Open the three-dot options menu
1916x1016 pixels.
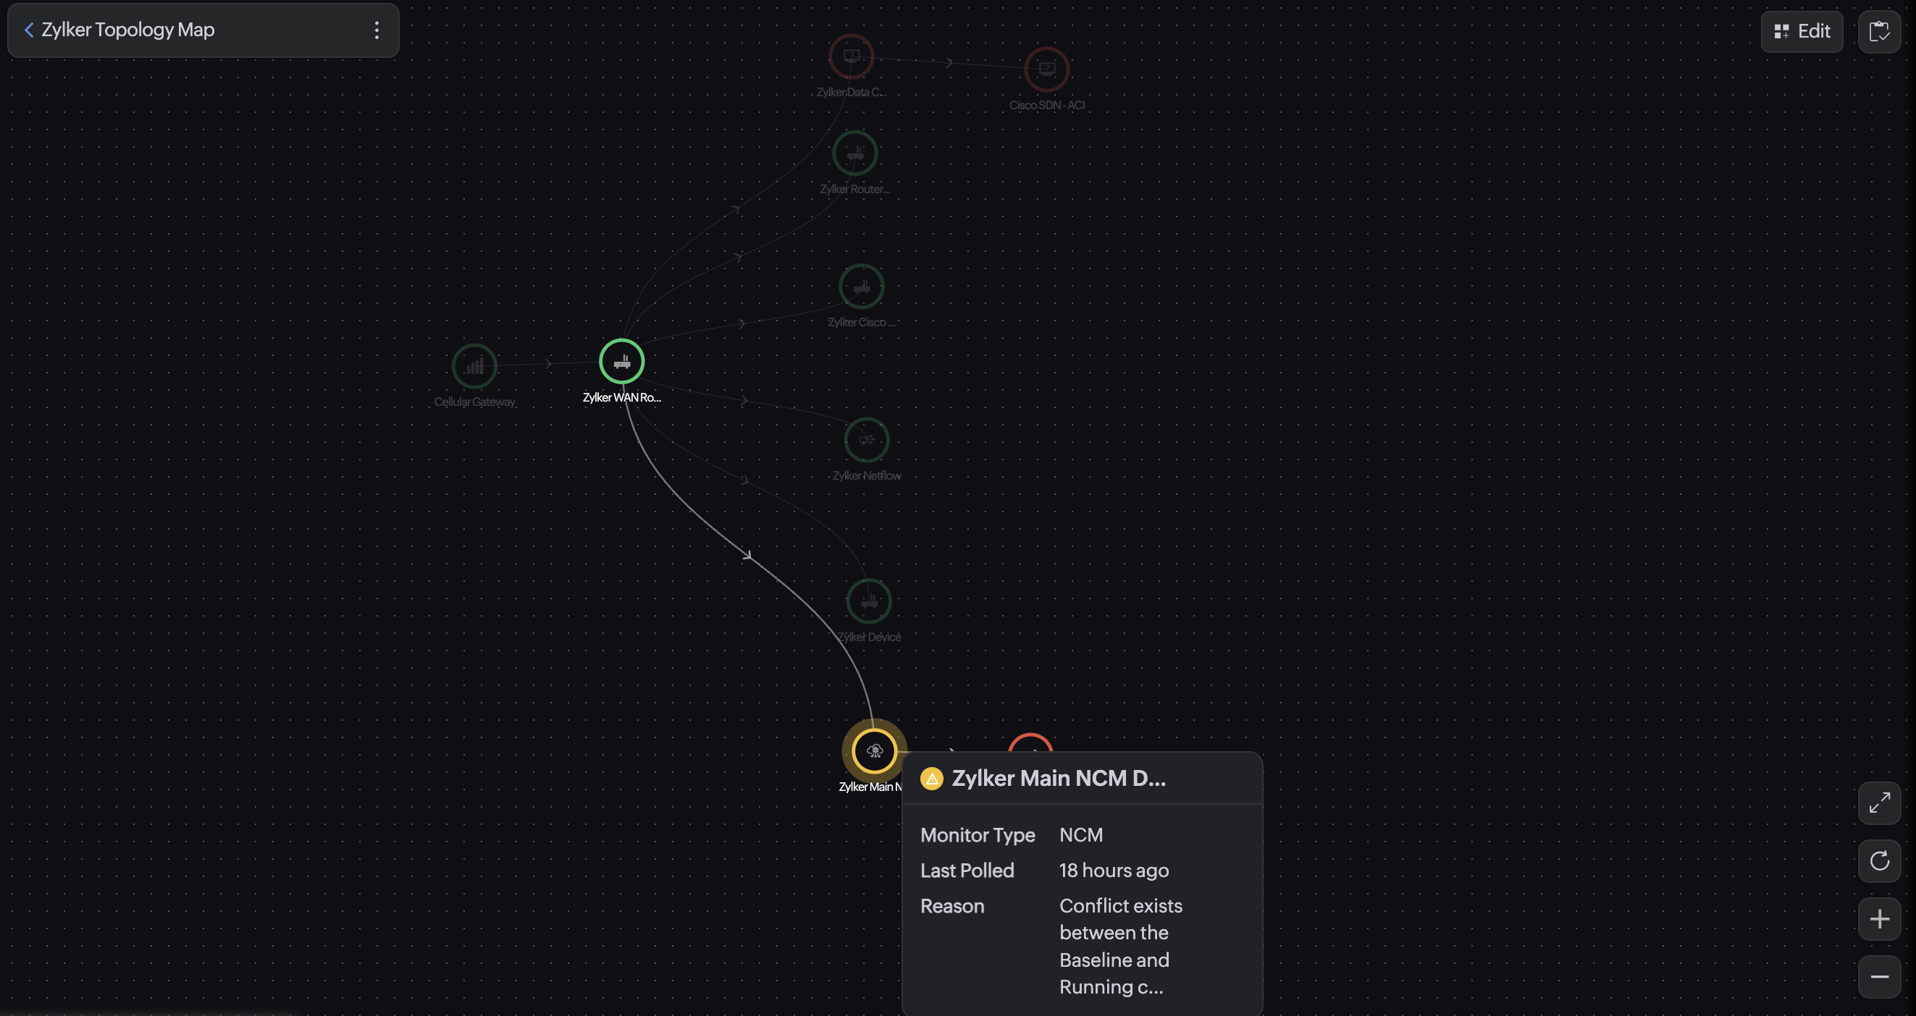coord(377,30)
